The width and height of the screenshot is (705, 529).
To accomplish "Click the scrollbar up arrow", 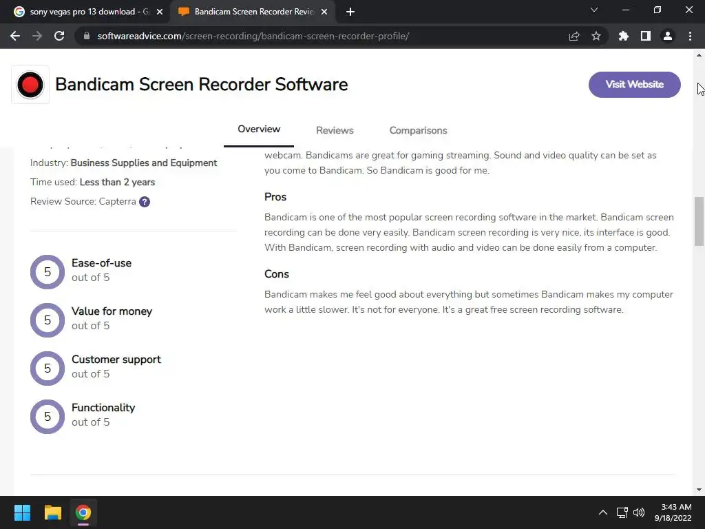I will point(699,55).
